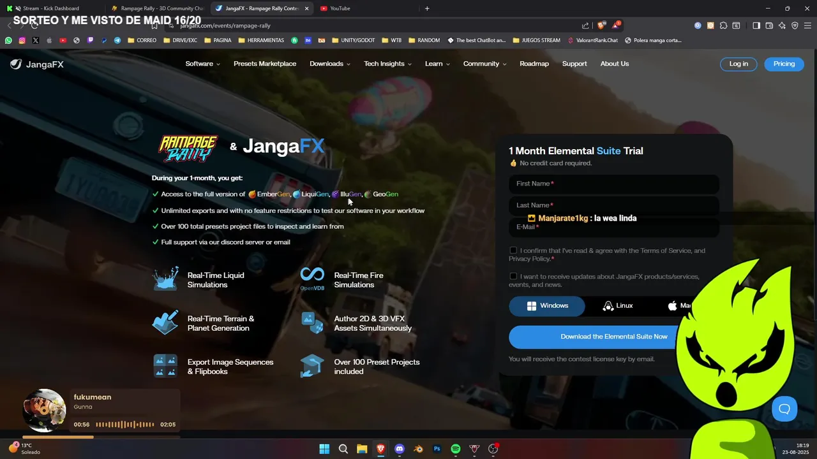Switch to the Rampage Rally 3D Community tab

[156, 8]
